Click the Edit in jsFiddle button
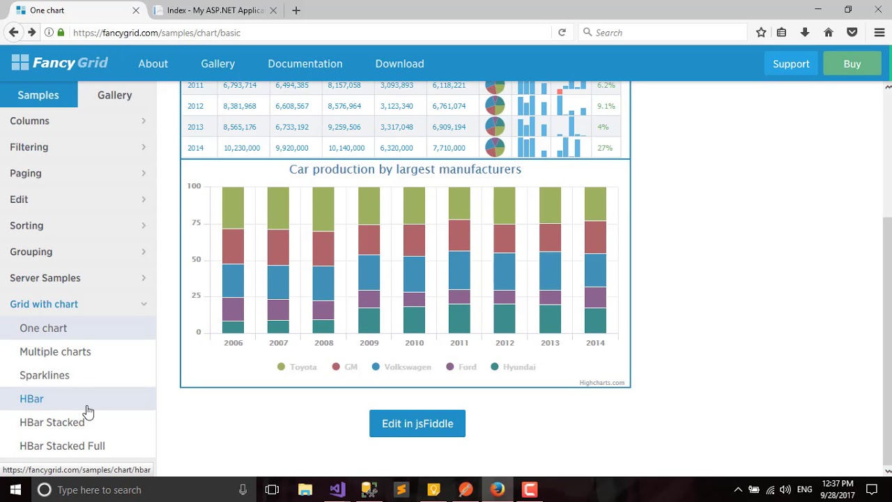The height and width of the screenshot is (502, 892). (417, 423)
